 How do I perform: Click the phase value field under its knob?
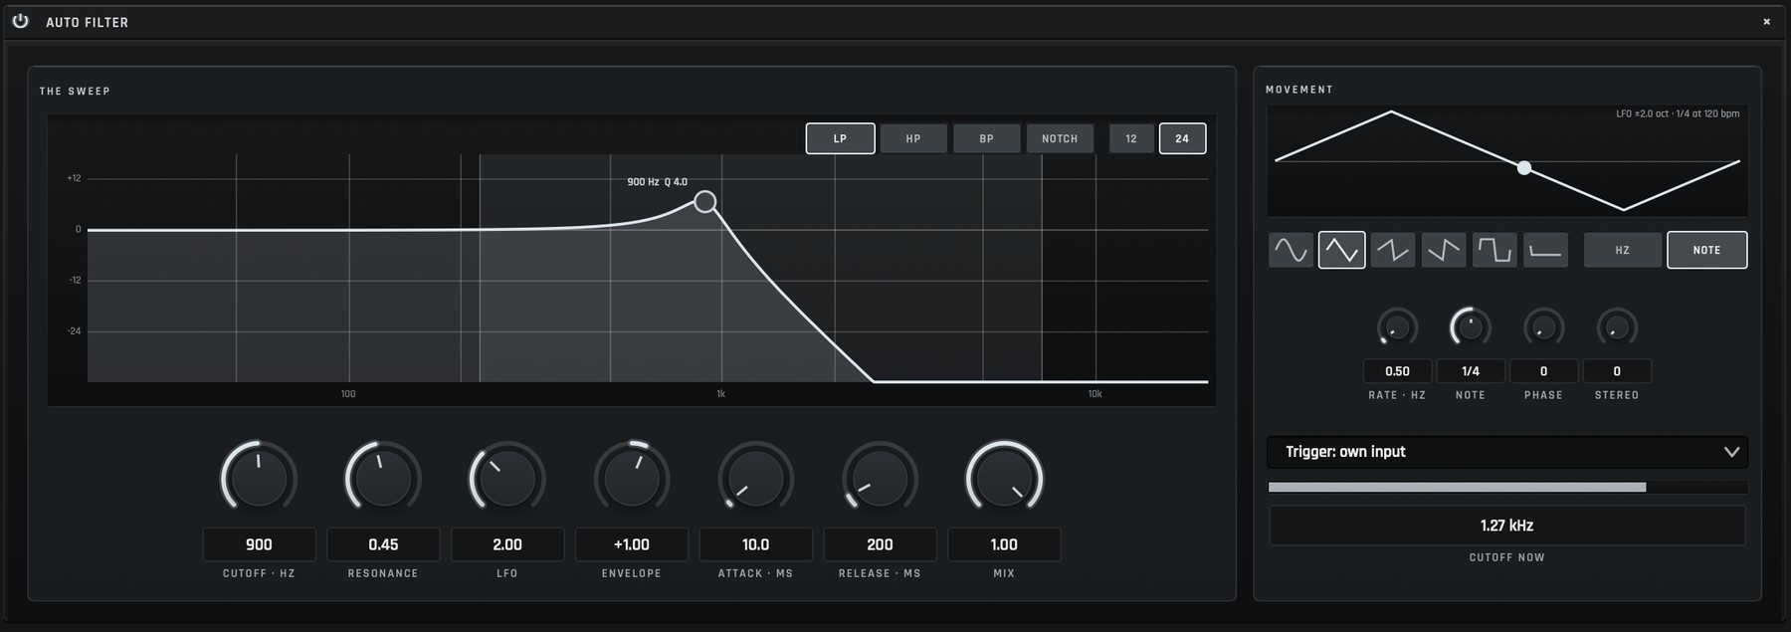(x=1543, y=371)
